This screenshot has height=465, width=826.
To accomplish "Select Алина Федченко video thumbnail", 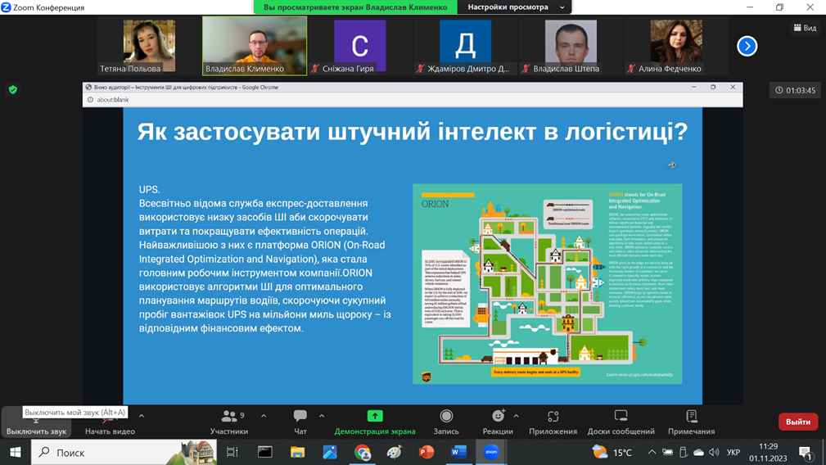I will coord(676,47).
